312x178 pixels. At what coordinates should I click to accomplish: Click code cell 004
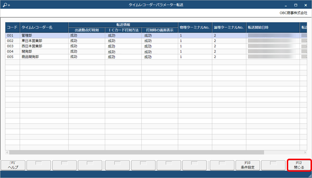(x=12, y=52)
